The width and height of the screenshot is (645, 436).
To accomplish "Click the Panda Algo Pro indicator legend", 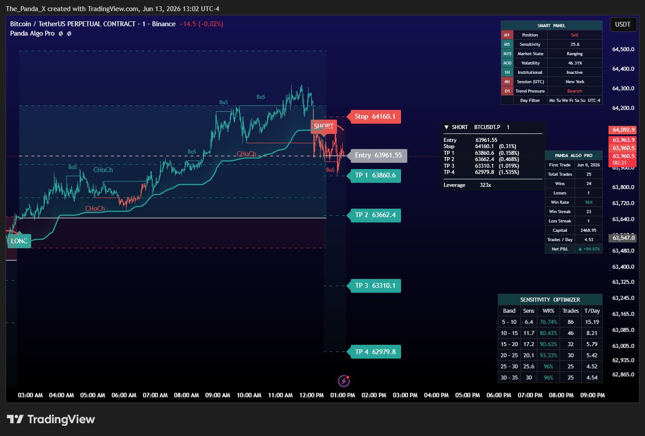I will 32,33.
